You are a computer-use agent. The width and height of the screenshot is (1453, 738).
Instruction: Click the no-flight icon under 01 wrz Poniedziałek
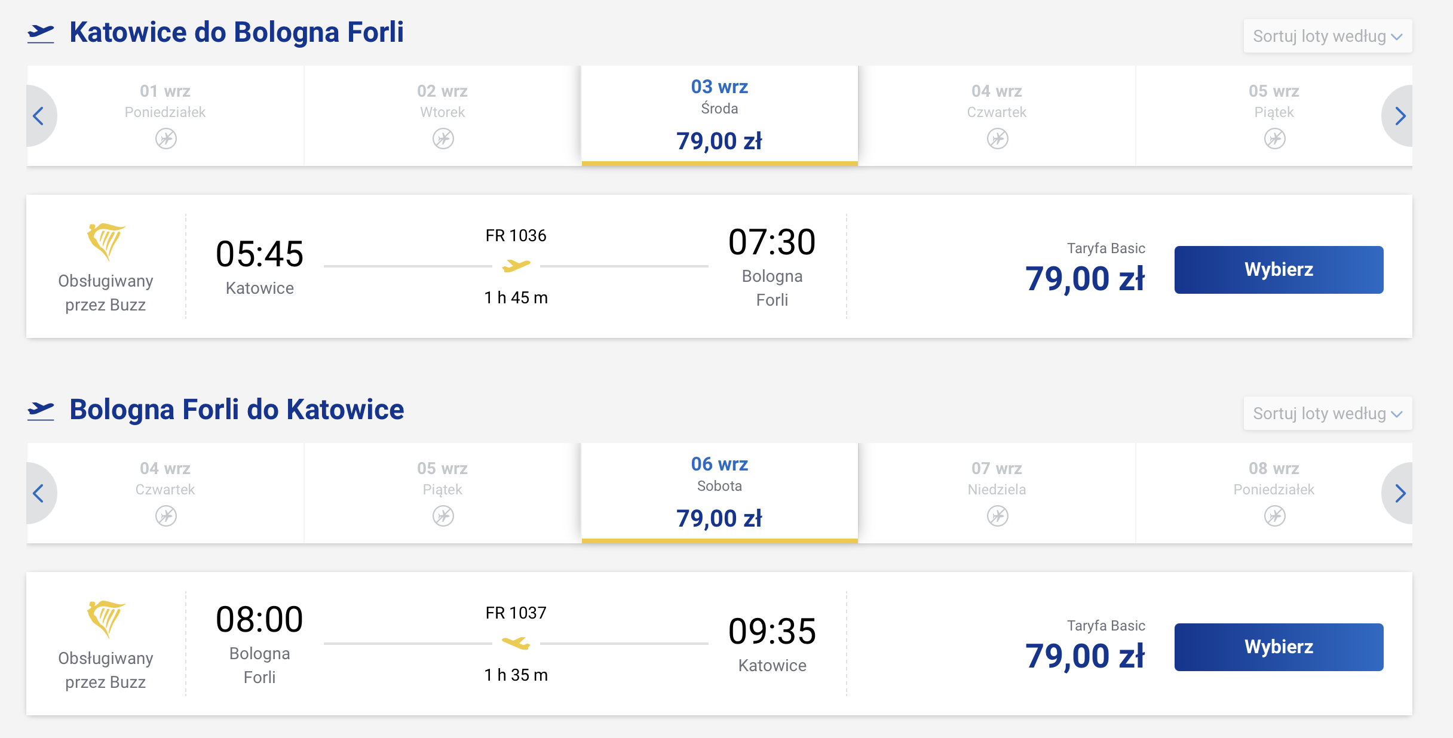166,139
